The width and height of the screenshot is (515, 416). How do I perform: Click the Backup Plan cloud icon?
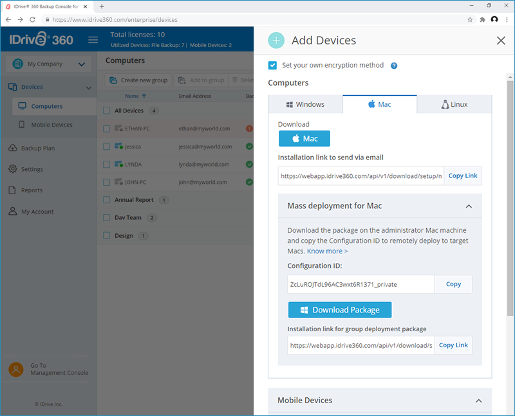point(12,148)
